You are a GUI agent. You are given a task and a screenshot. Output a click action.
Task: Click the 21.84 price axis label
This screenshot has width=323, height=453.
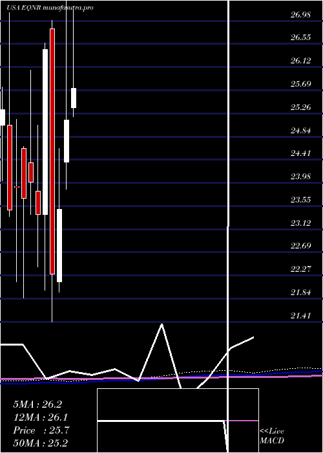[300, 293]
